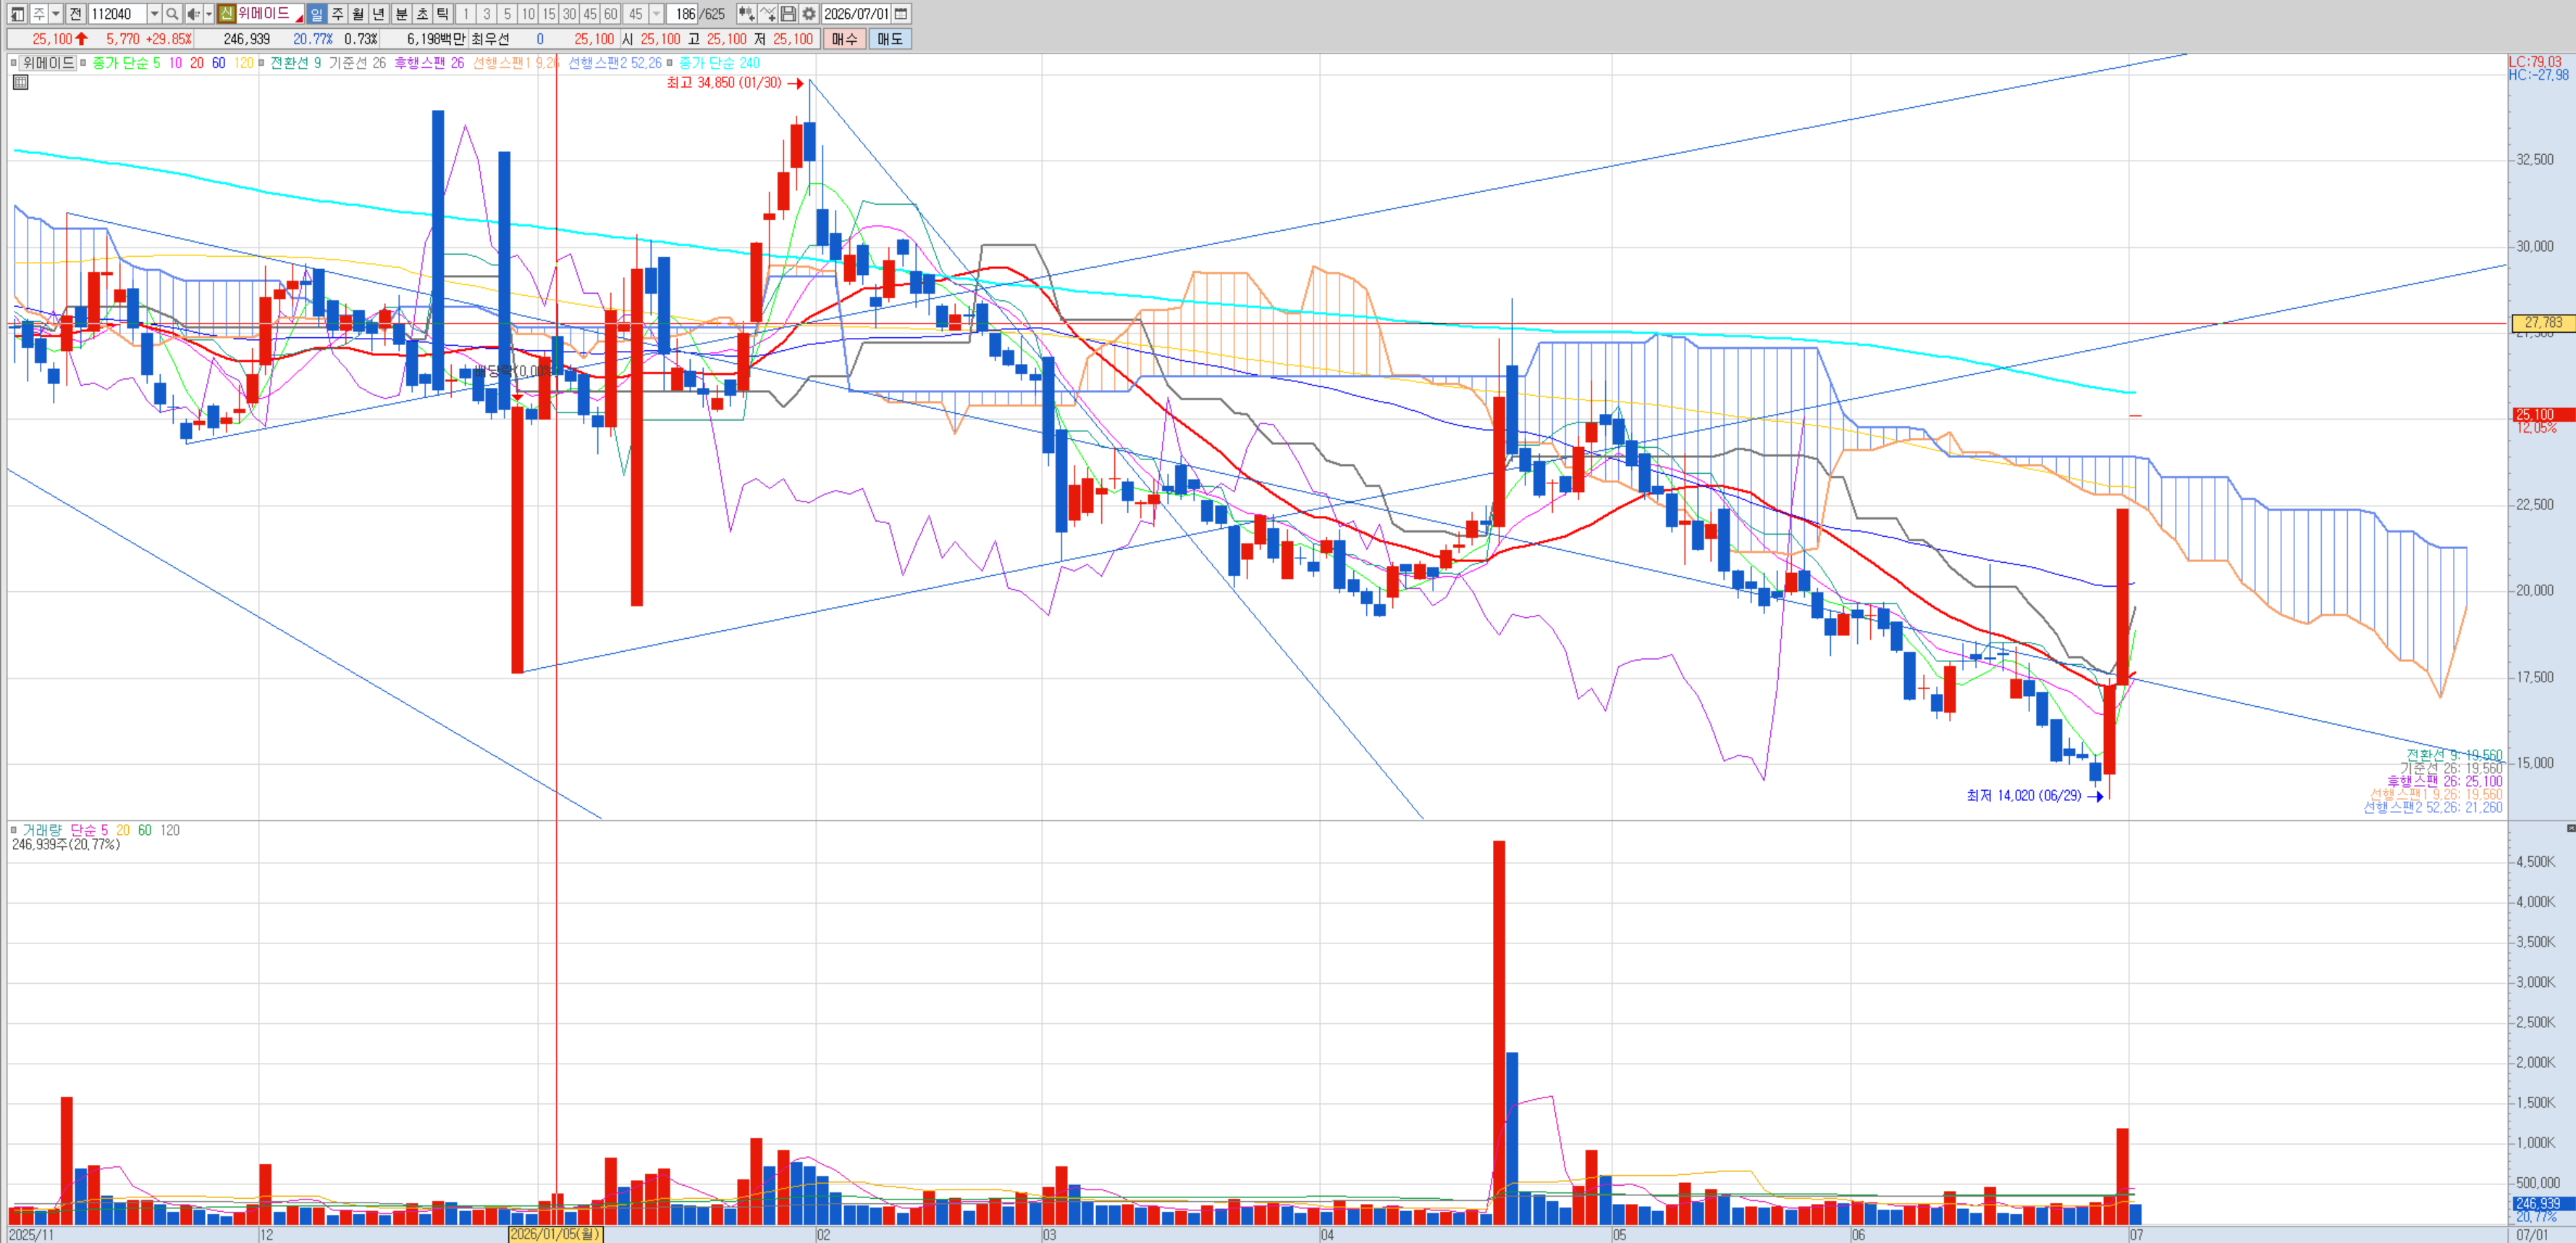Expand the custom interval dropdown arrow

(656, 14)
